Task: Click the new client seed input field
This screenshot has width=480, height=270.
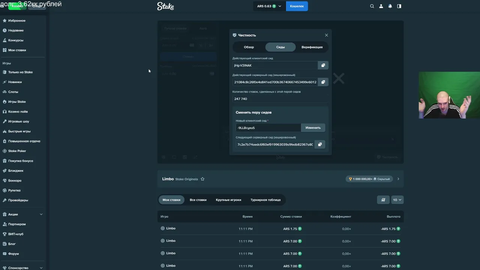Action: 268,128
